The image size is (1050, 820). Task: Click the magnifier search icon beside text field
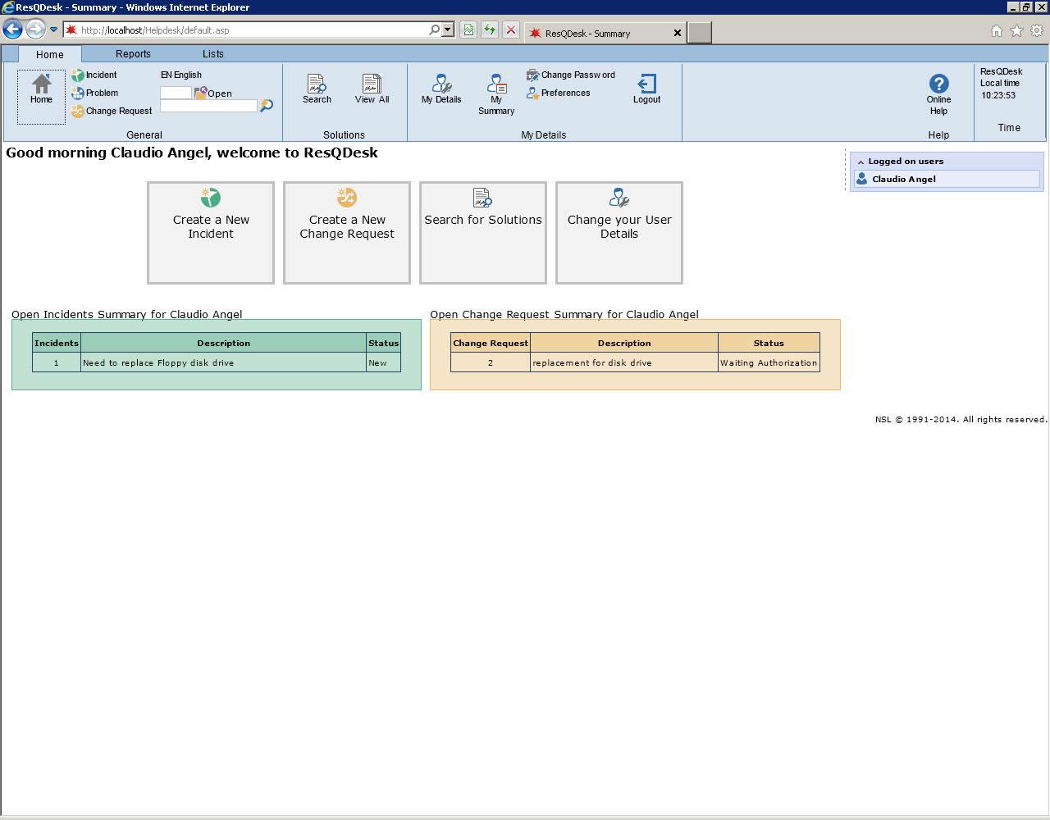click(267, 106)
